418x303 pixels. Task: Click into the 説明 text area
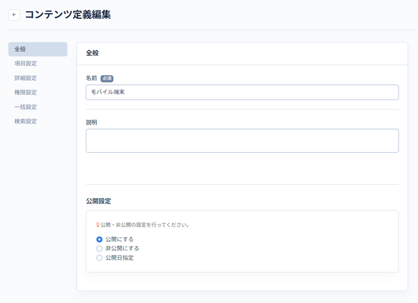coord(242,140)
